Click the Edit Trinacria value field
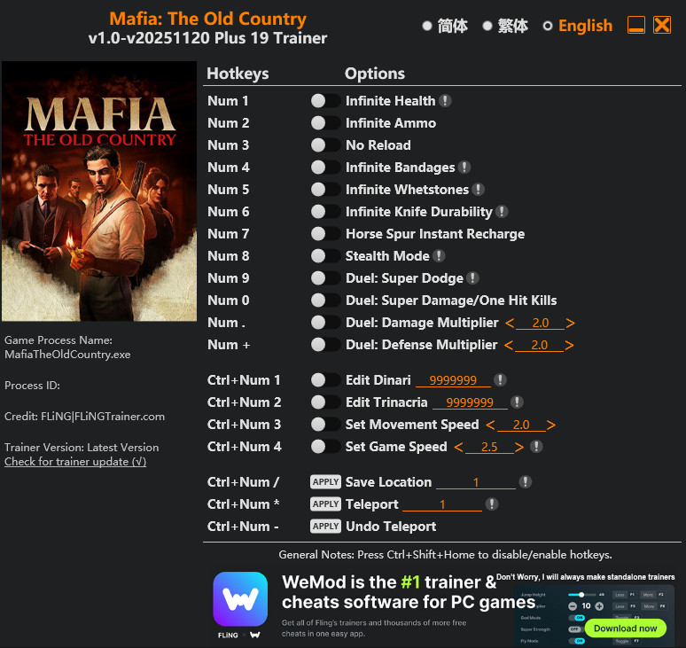The width and height of the screenshot is (686, 648). [470, 402]
